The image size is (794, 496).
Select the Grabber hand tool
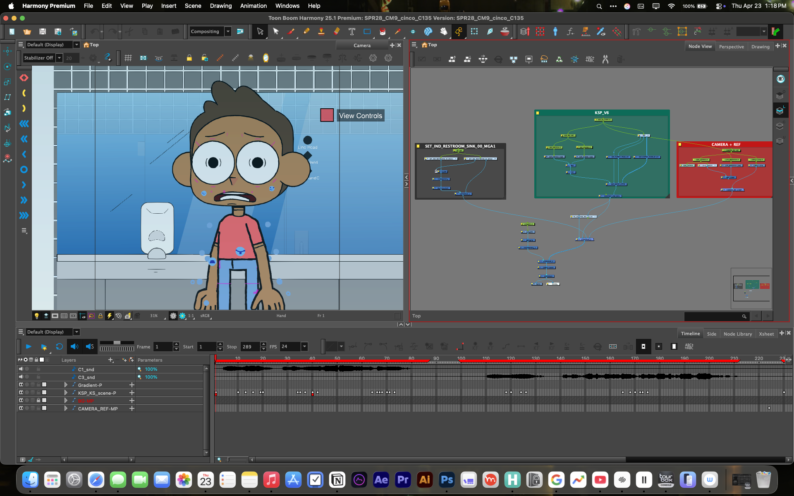pos(443,31)
